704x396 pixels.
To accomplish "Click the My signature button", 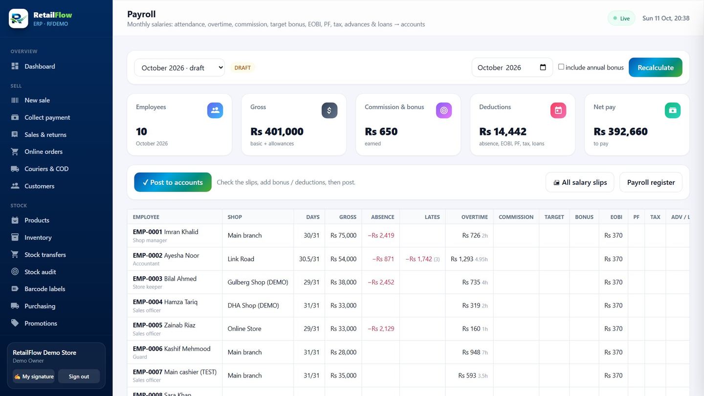I will [34, 376].
